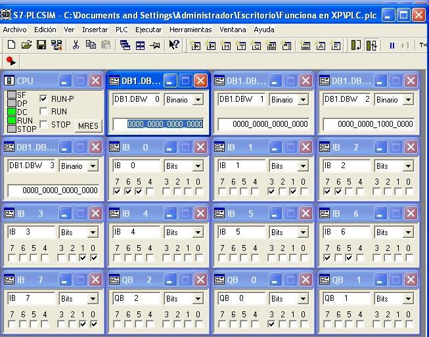Image resolution: width=429 pixels, height=337 pixels.
Task: Open the Insertar menu
Action: [95, 30]
